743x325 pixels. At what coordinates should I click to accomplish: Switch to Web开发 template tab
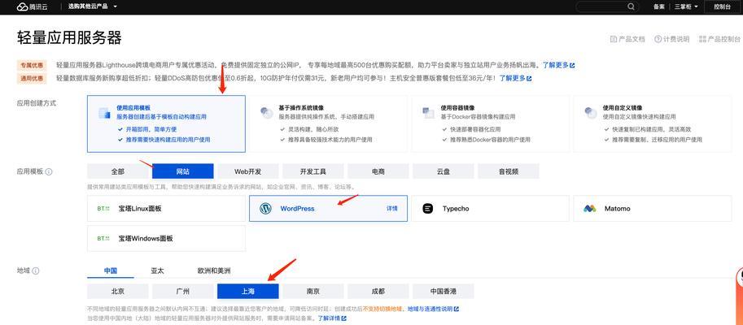(248, 171)
